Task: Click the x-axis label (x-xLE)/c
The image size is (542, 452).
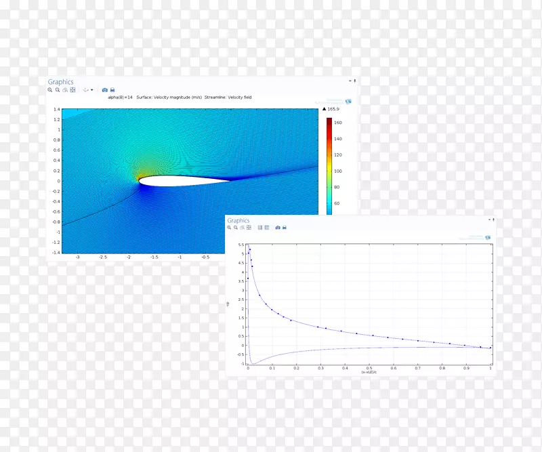Action: 369,372
